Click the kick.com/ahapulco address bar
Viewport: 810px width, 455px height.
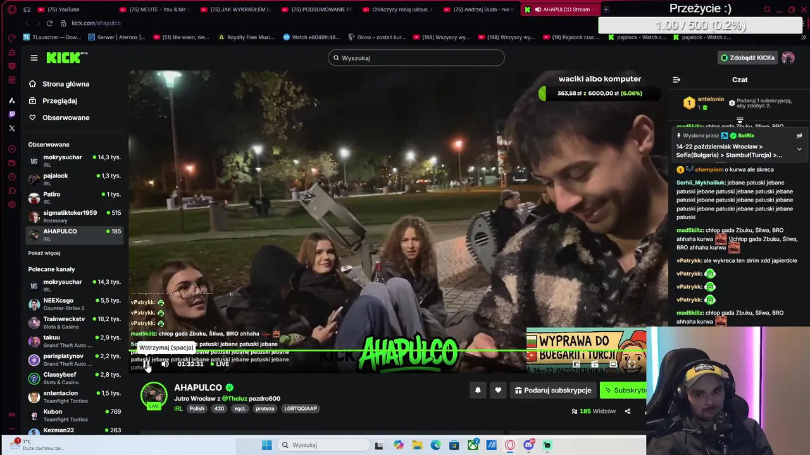tap(95, 23)
